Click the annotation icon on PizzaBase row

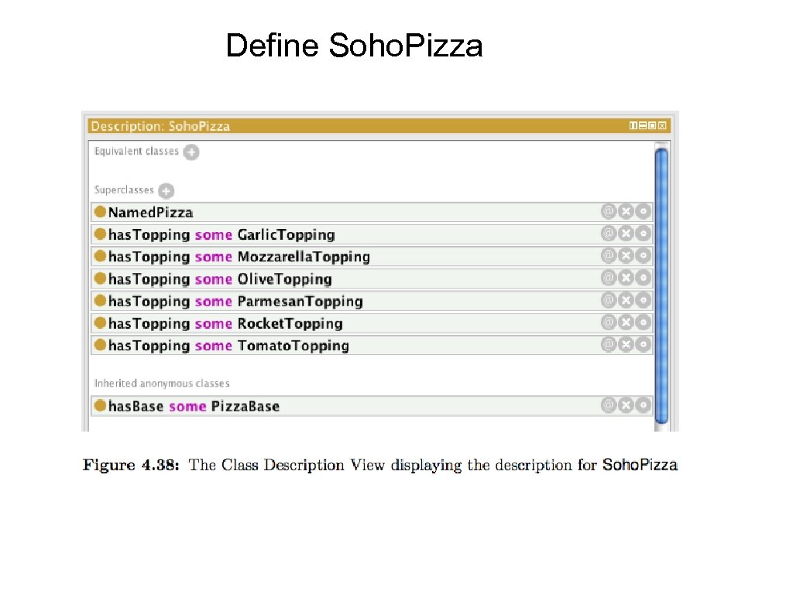pos(609,405)
